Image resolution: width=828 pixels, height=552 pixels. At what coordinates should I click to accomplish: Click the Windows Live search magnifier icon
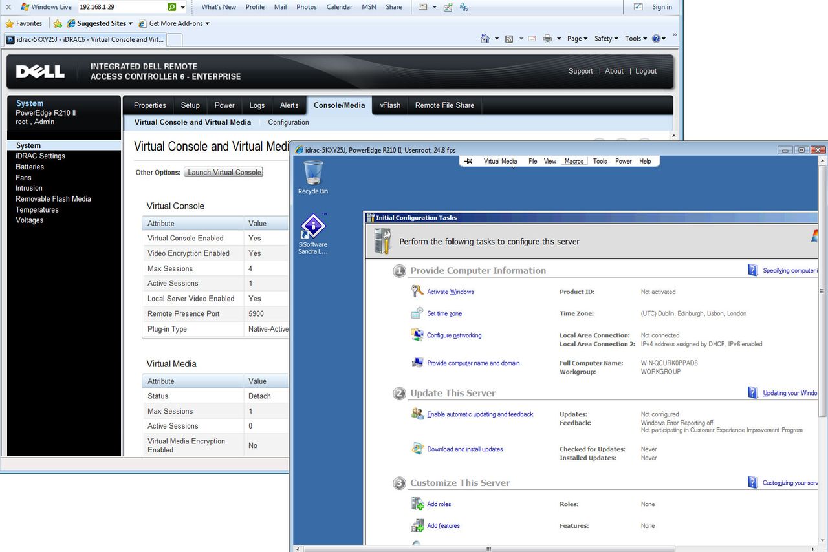pos(171,7)
